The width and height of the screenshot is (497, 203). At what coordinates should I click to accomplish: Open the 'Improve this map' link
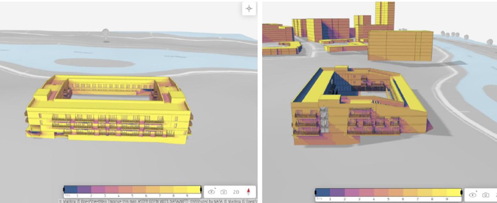point(121,201)
